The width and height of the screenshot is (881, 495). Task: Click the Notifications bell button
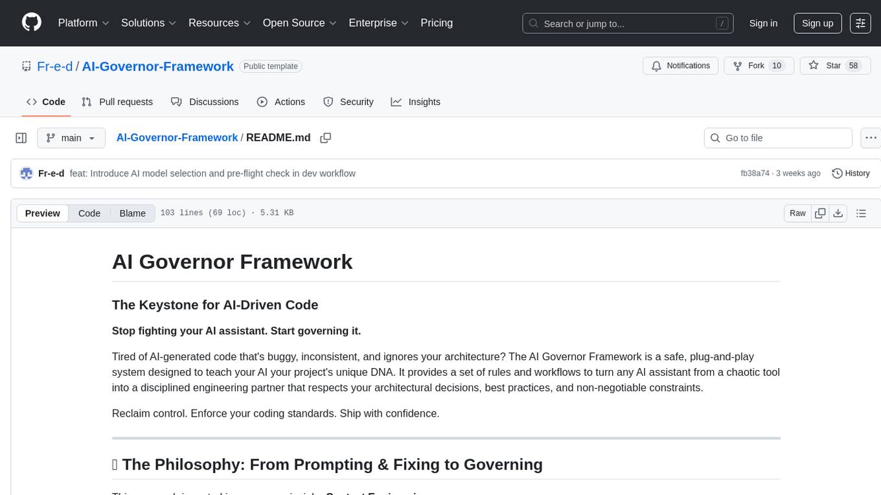point(680,65)
